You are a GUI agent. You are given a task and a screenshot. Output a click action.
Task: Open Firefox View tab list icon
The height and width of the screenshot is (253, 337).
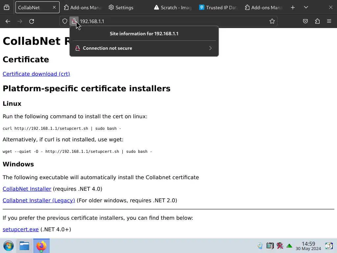[x=7, y=8]
